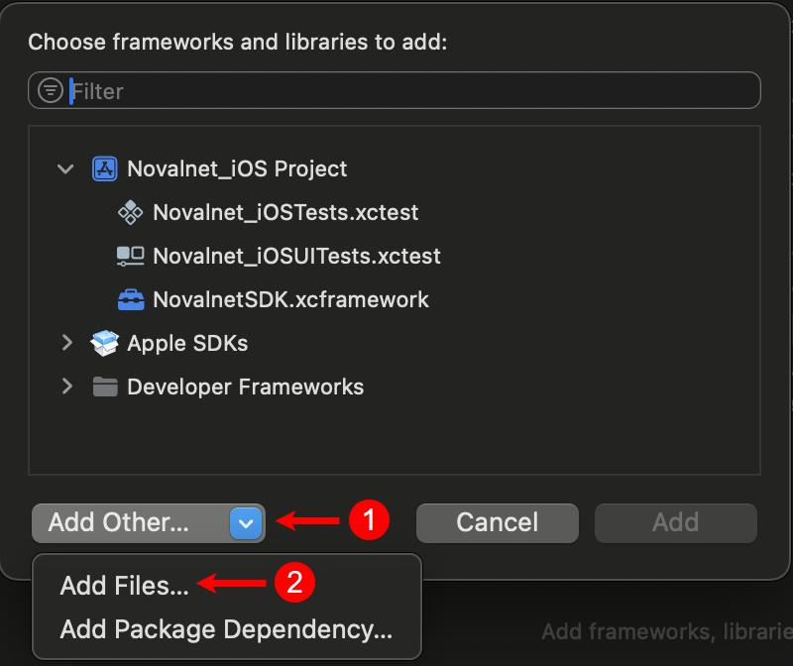
Task: Collapse the Novalnet_iOS Project group
Action: 66,168
